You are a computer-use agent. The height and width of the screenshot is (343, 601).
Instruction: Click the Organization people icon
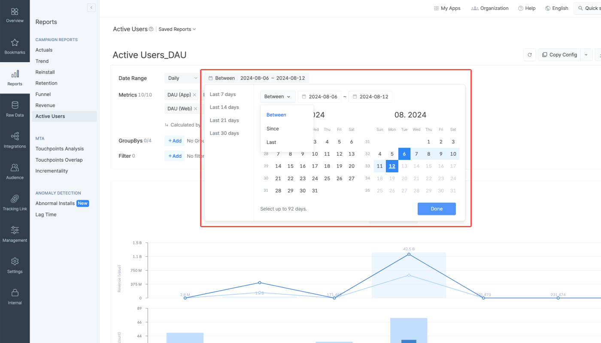click(475, 8)
